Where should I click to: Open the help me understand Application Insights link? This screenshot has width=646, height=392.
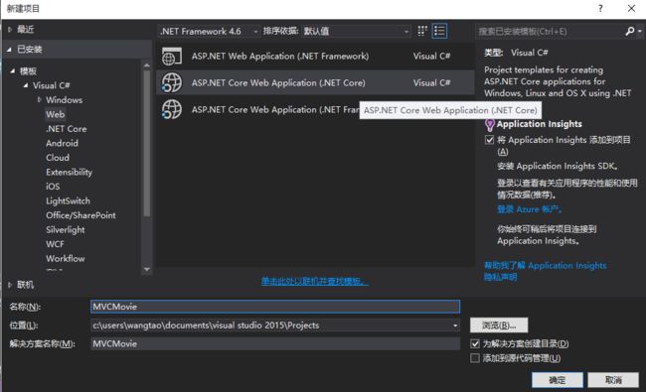coord(545,265)
